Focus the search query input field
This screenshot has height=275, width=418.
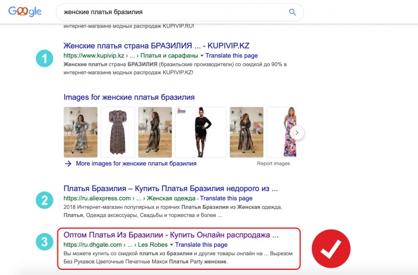pyautogui.click(x=172, y=12)
